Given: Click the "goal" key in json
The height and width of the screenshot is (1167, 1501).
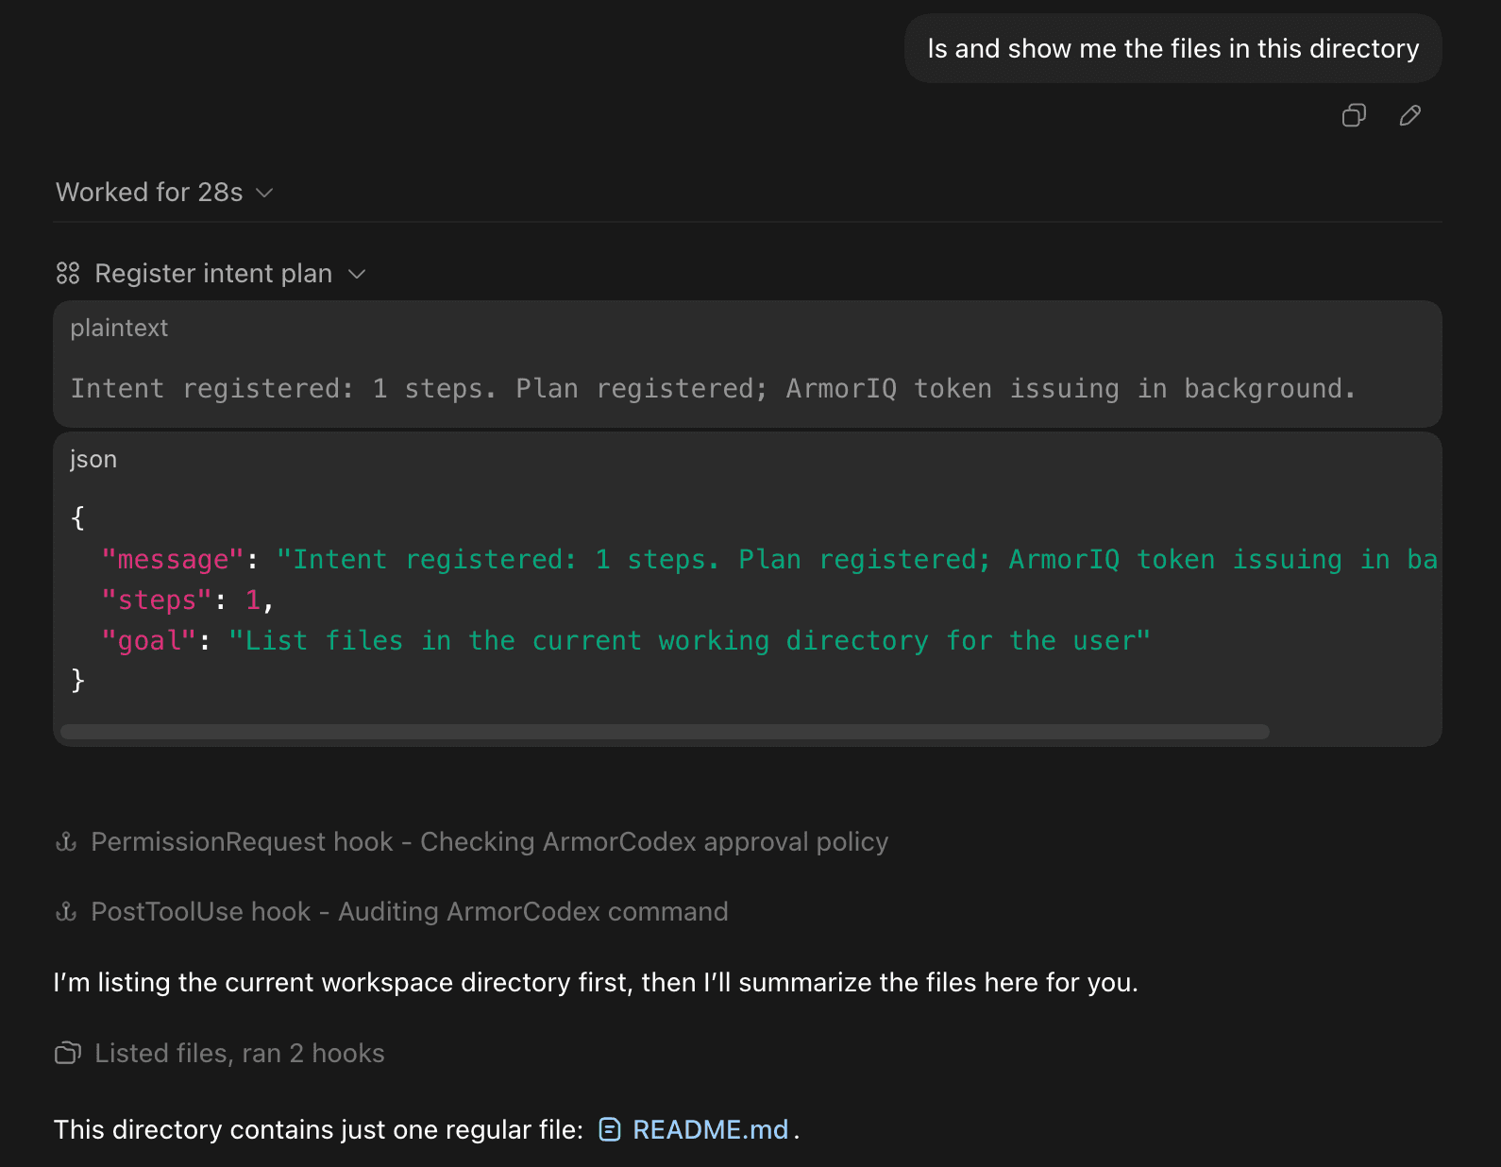Looking at the screenshot, I should [148, 641].
